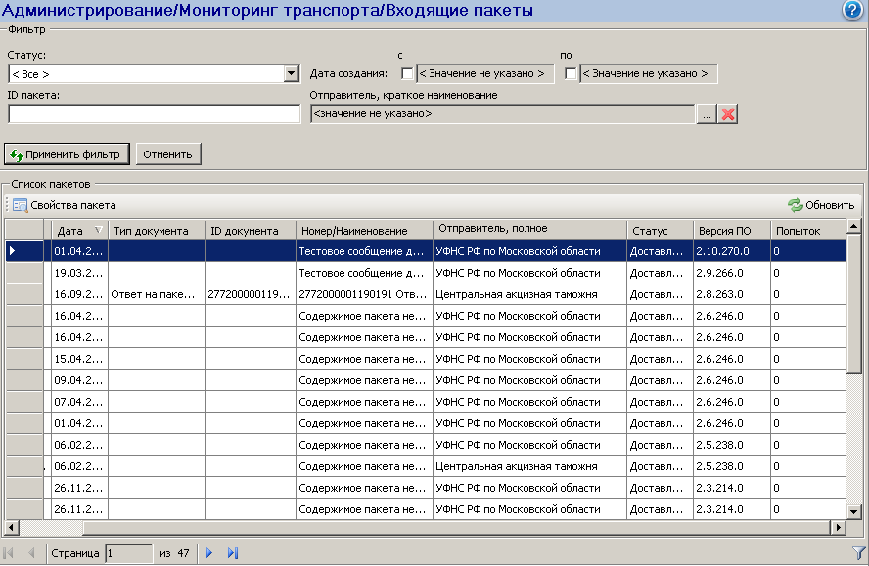869x566 pixels.
Task: Jump to last page arrow
Action: pos(233,552)
